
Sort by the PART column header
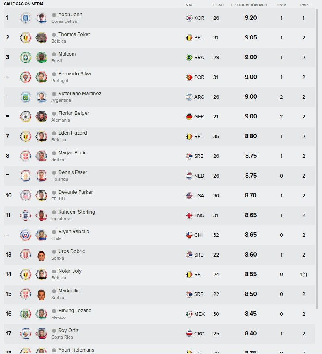(x=305, y=5)
